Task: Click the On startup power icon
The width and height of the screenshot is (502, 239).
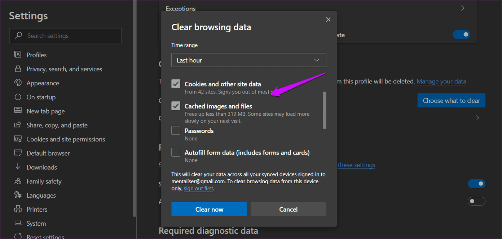Action: point(18,97)
